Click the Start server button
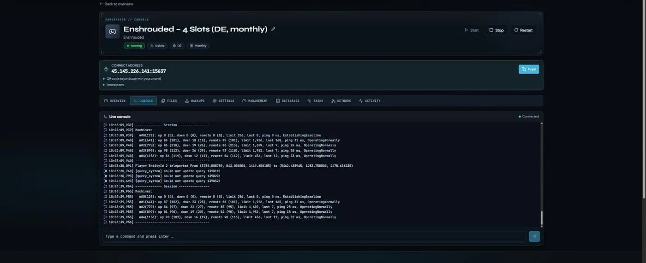 pos(472,30)
